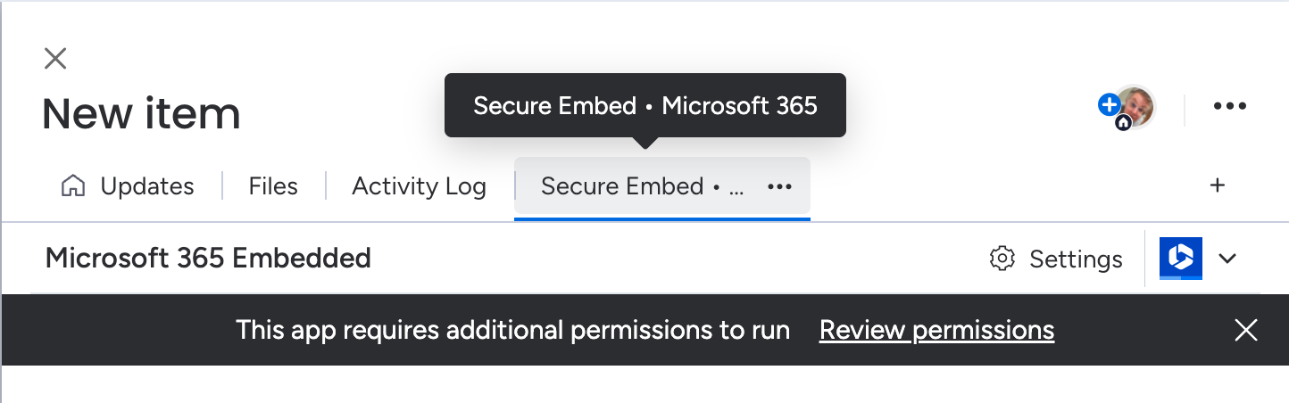
Task: Click the blue Microsoft 365 app icon
Action: [1181, 259]
